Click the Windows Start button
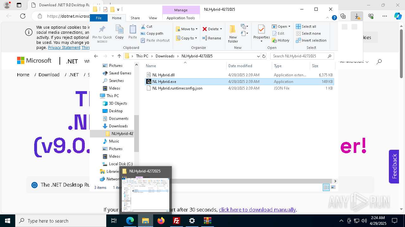 (8, 221)
